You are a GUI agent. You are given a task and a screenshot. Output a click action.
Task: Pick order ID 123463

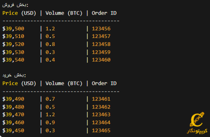(x=101, y=114)
